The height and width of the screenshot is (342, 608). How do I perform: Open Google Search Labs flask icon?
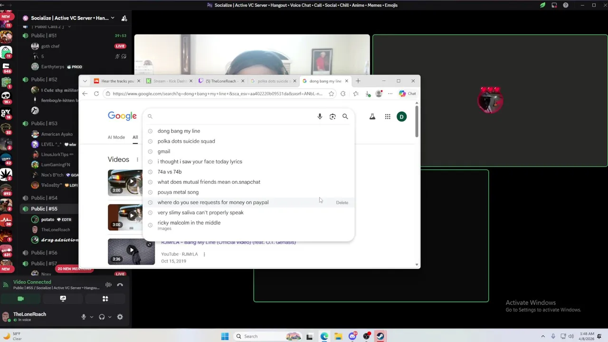click(372, 116)
